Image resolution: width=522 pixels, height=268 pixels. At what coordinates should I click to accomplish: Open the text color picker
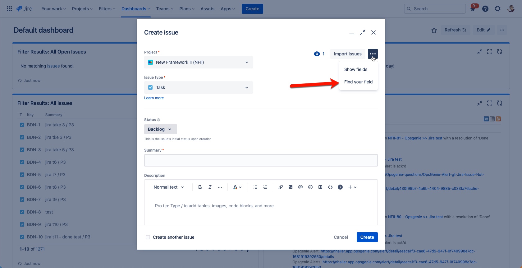click(x=237, y=187)
